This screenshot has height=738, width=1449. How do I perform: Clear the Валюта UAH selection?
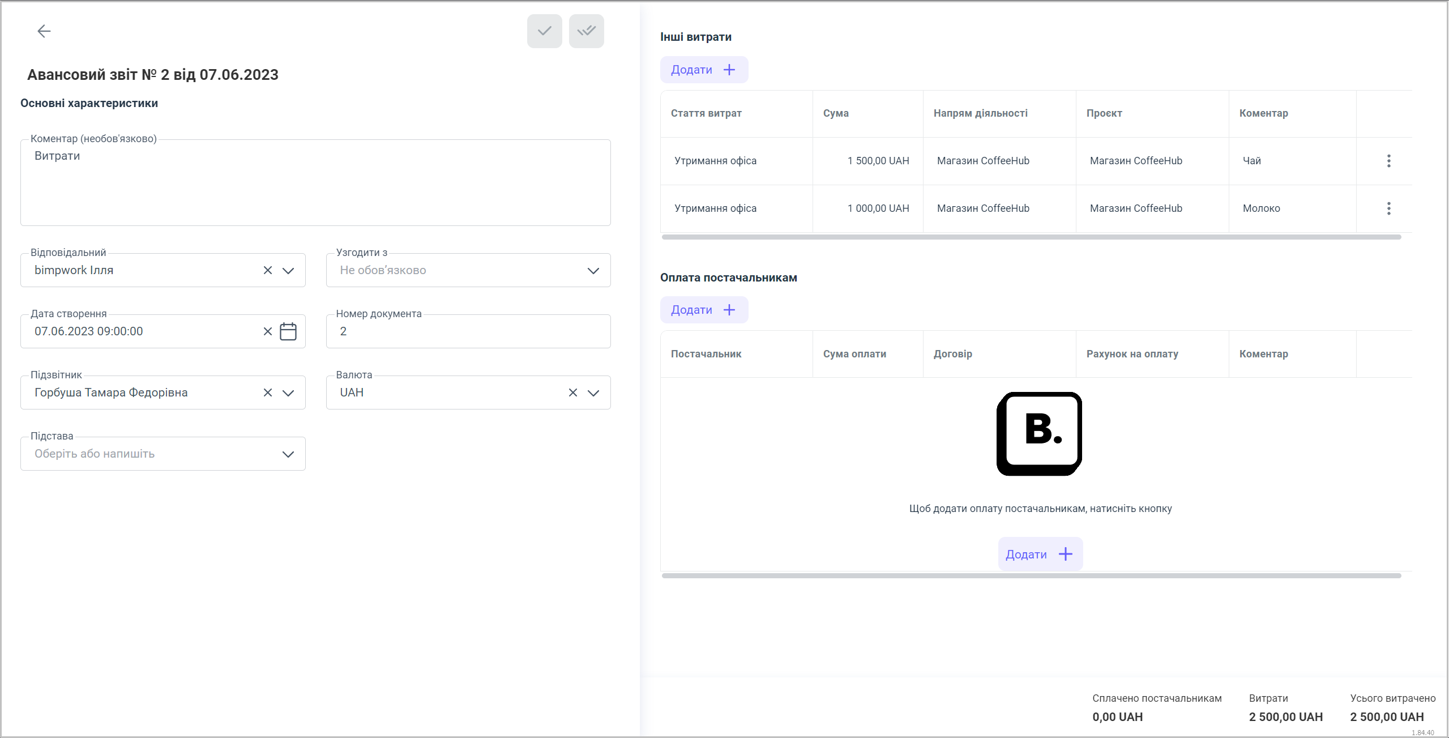point(573,393)
